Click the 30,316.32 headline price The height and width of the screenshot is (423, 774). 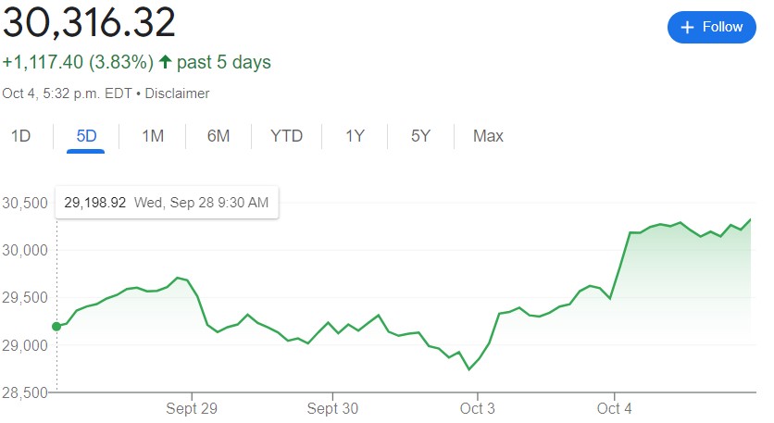click(89, 22)
